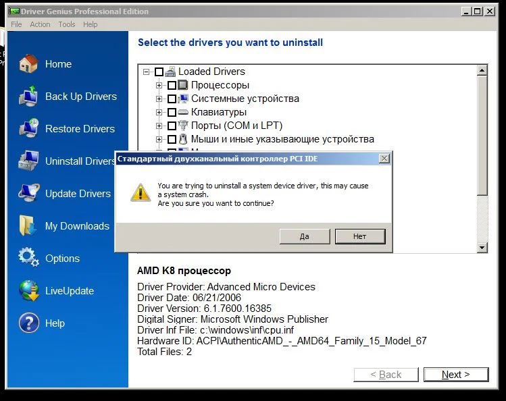Collapse the Loaded Drivers tree node
Viewport: 506px width, 401px height.
(x=146, y=72)
